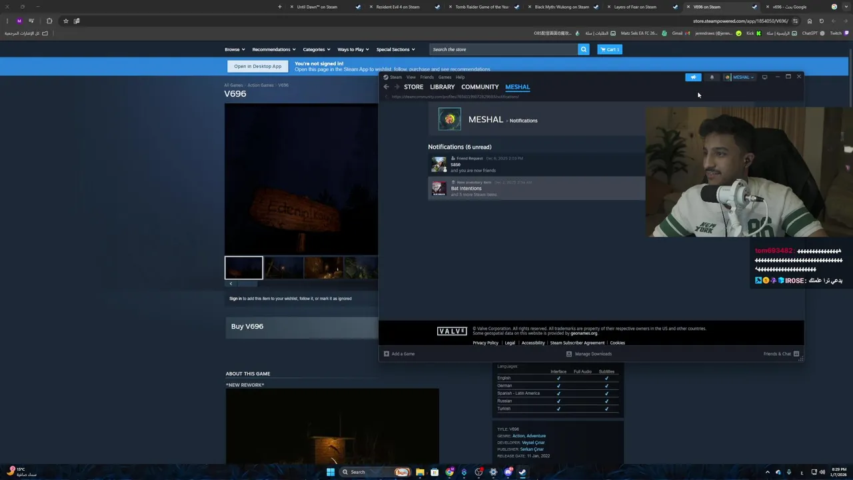Open the Cart button on Steam store
Viewport: 853px width, 480px height.
(609, 49)
